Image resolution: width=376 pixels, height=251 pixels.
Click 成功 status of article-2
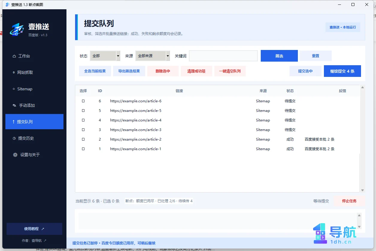[x=290, y=139]
